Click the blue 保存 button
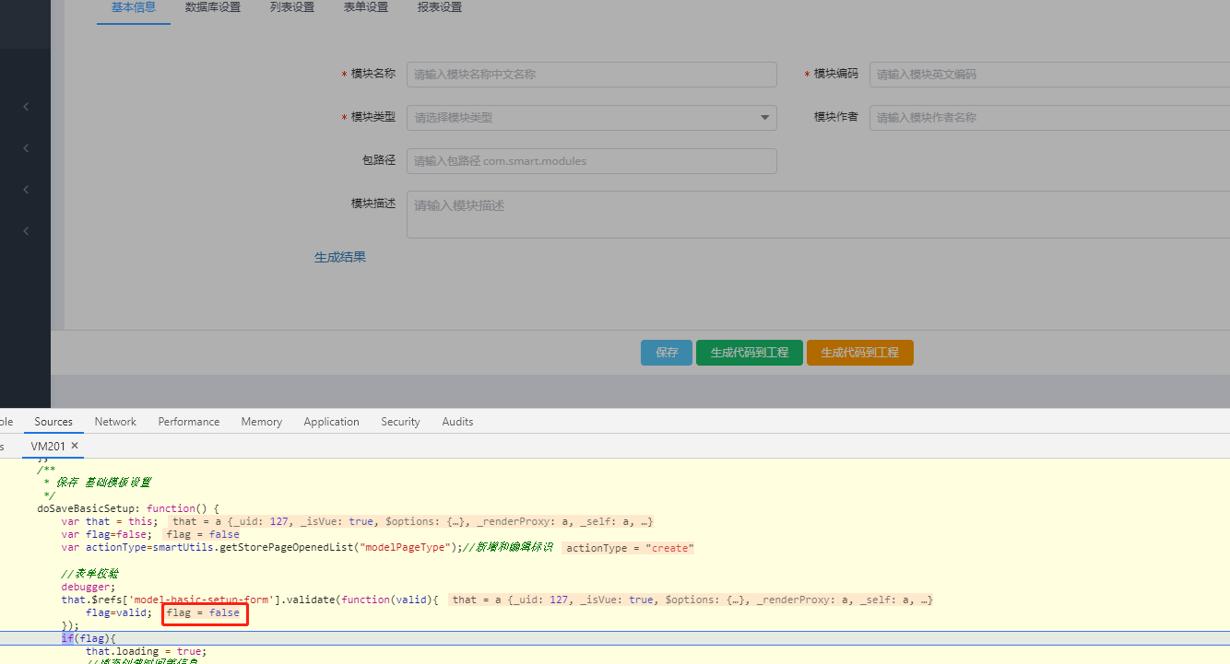 click(x=667, y=353)
